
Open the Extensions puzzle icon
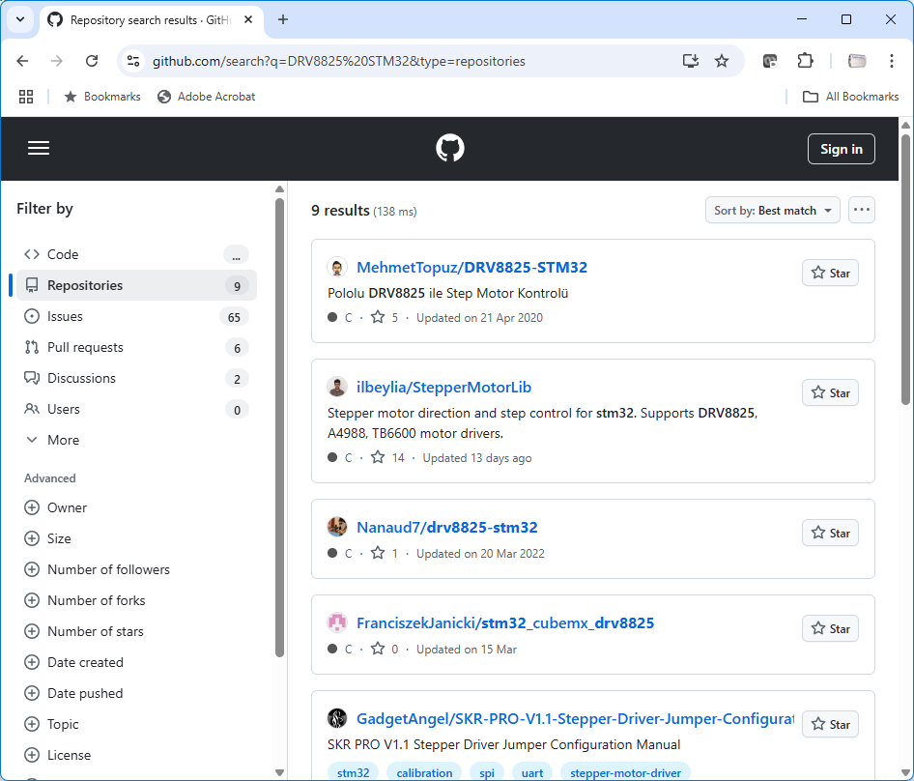tap(805, 61)
